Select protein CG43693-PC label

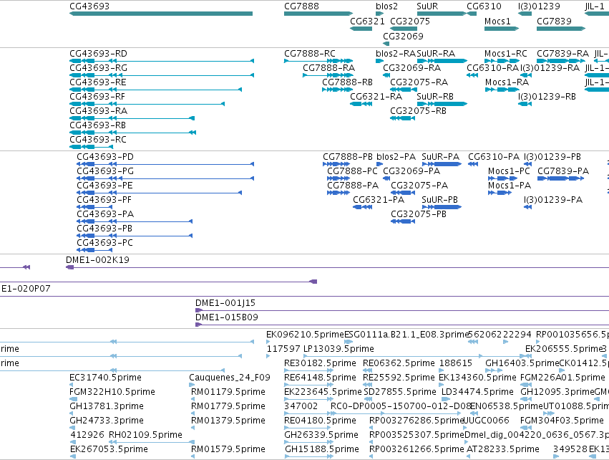pyautogui.click(x=105, y=243)
